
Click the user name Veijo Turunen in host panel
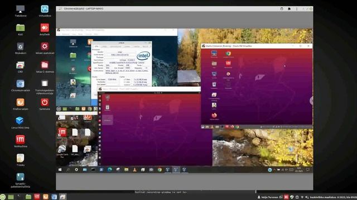pos(270,197)
